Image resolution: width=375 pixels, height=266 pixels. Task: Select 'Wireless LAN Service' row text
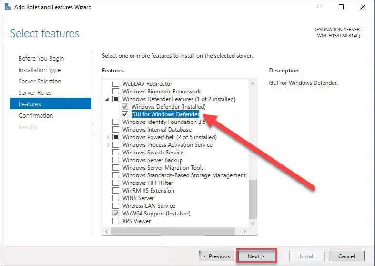pos(149,206)
